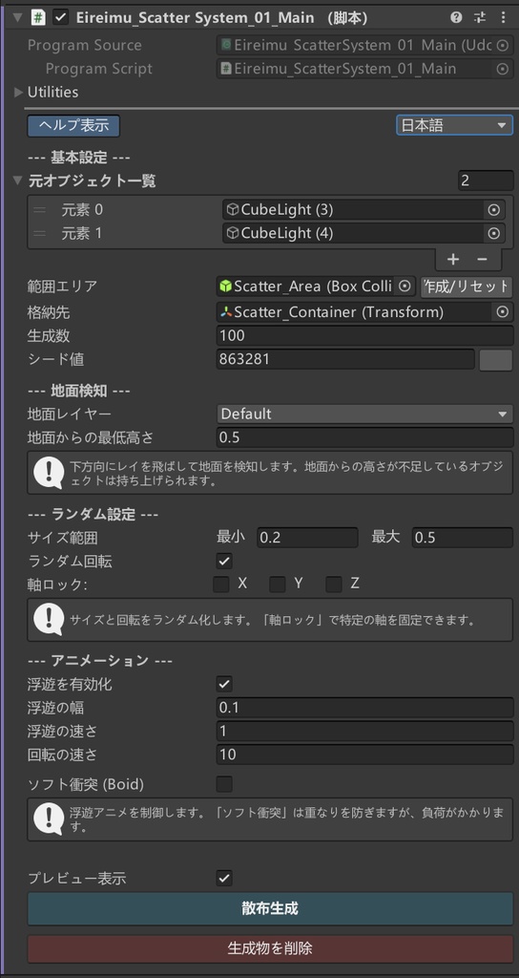Toggle 浮遊を有効化 checkbox

coord(224,684)
